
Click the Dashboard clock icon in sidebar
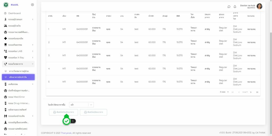[5, 13]
